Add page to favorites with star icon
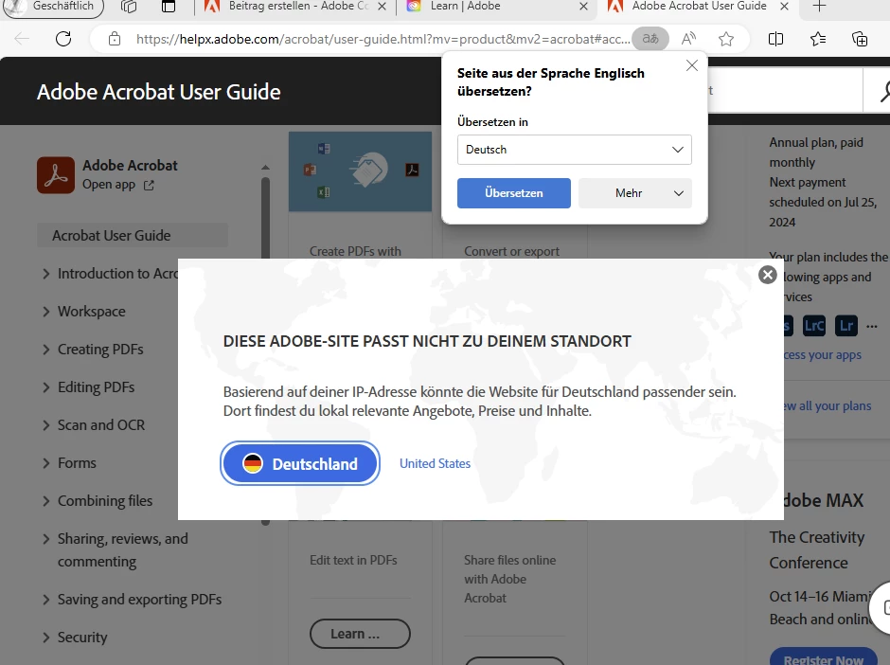 pyautogui.click(x=726, y=39)
